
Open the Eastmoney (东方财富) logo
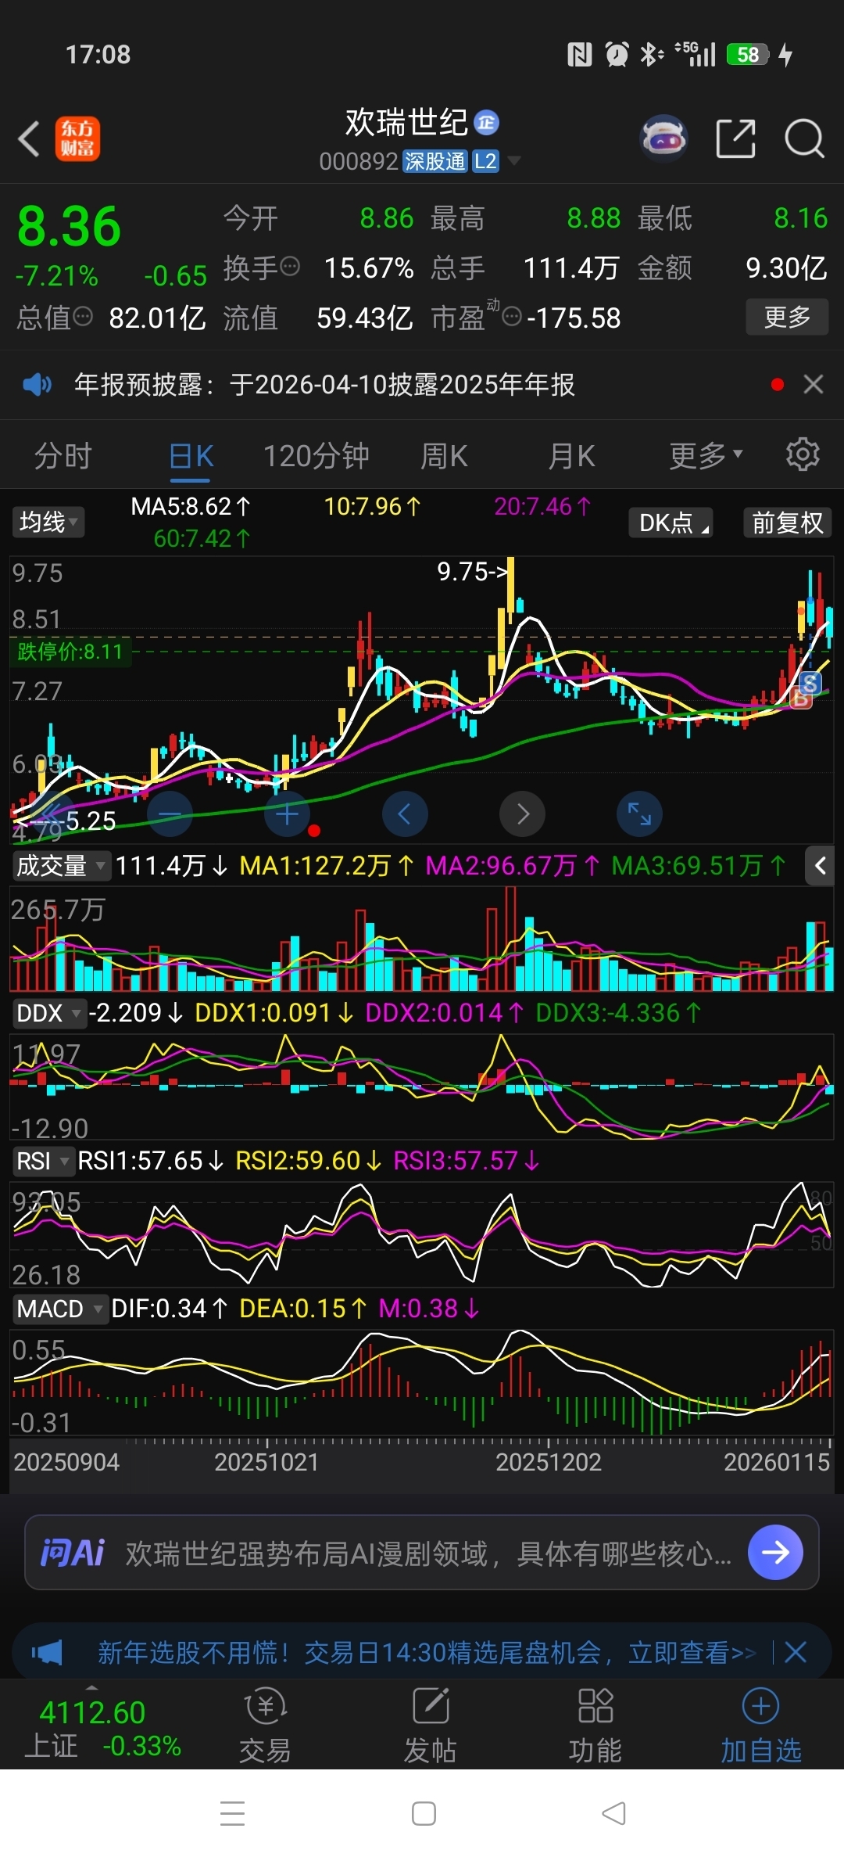(77, 139)
